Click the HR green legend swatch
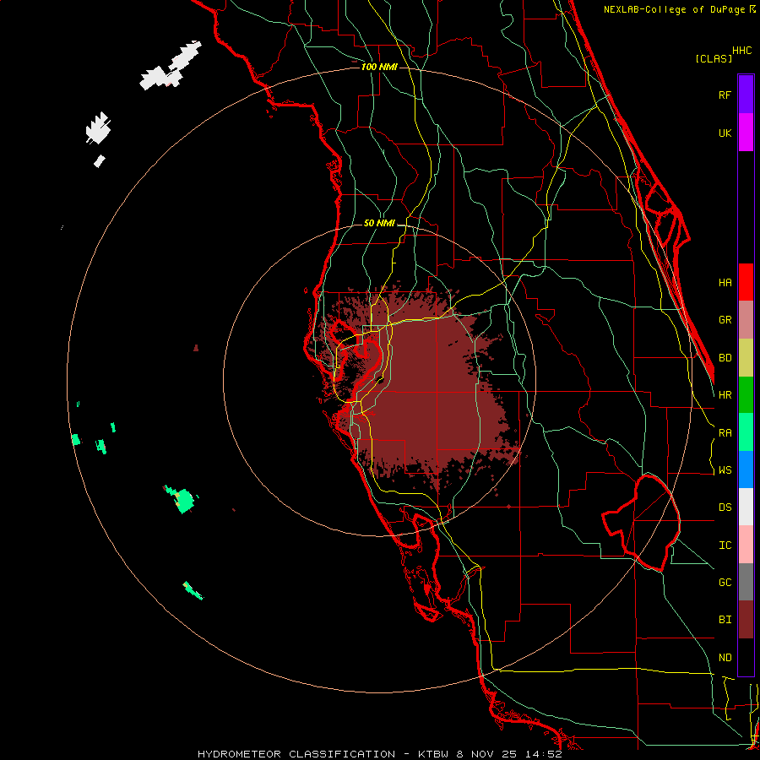The height and width of the screenshot is (760, 760). [x=746, y=395]
